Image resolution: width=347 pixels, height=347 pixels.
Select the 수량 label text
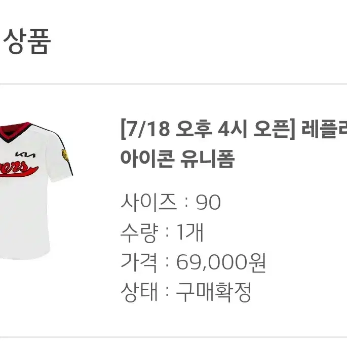[139, 232]
